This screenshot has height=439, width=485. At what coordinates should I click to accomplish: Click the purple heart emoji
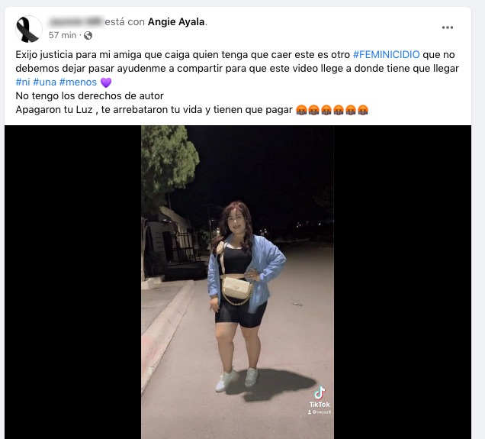106,82
